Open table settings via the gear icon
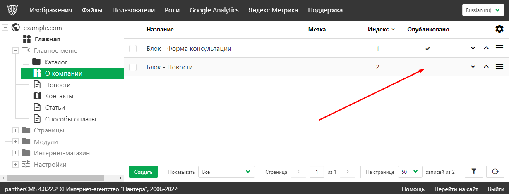 (499, 29)
